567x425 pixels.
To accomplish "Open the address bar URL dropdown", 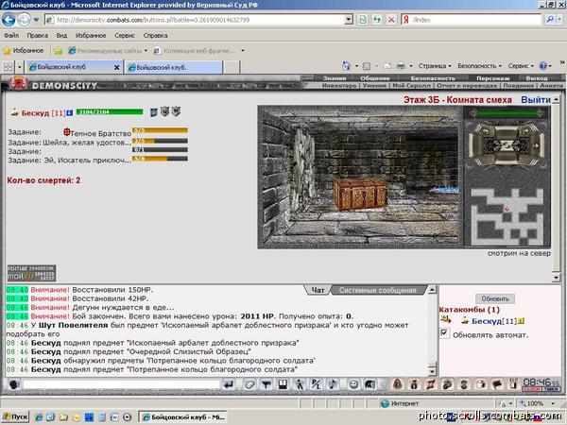I will click(348, 20).
